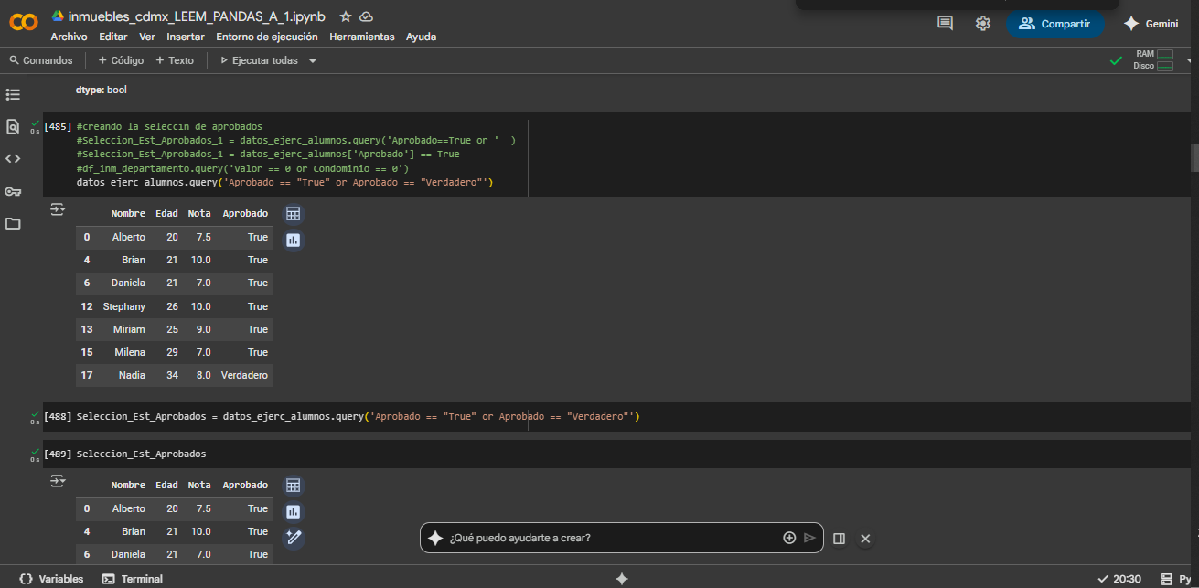The height and width of the screenshot is (588, 1199).
Task: Convert cell 485 output to interactive table
Action: tap(293, 214)
